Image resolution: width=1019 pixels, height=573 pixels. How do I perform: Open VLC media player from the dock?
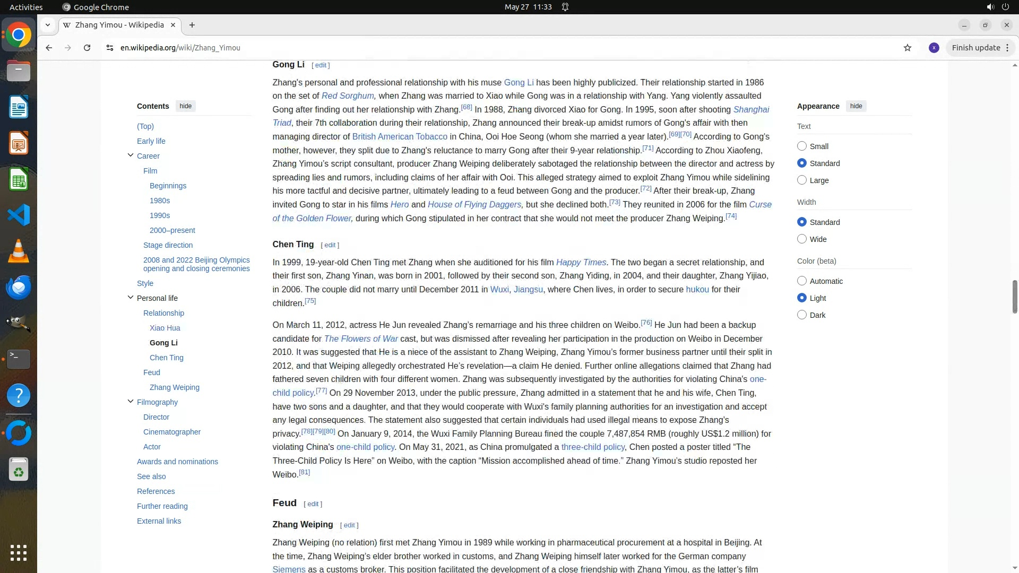19,251
